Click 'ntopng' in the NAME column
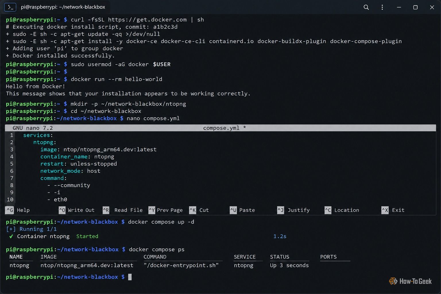441x294 pixels. [x=19, y=266]
